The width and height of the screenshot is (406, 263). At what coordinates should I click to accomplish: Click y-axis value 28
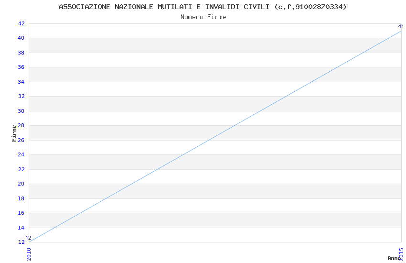pos(21,125)
